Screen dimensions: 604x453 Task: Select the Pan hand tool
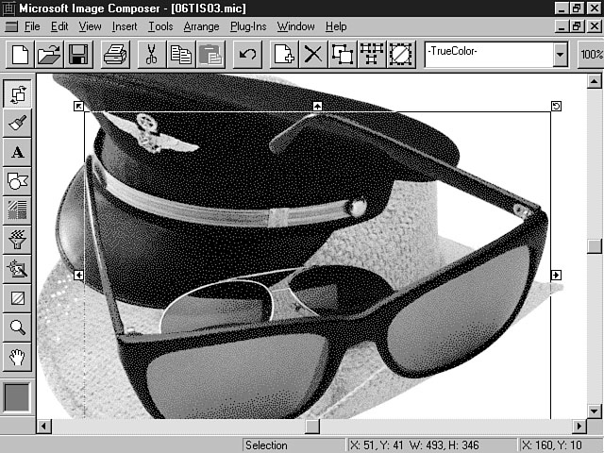click(18, 356)
